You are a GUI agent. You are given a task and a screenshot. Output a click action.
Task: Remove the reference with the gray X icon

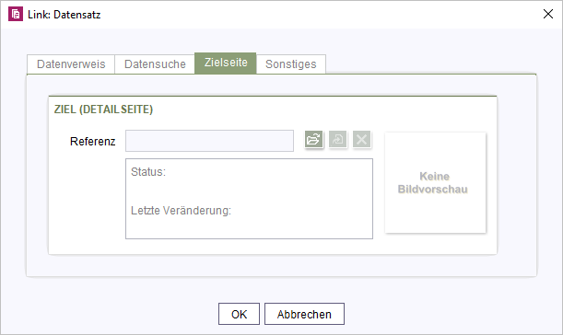(x=361, y=139)
